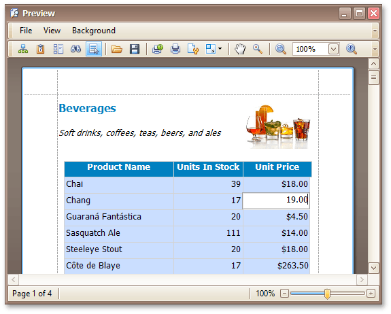Click the Quick Print icon
Image resolution: width=391 pixels, height=314 pixels.
pyautogui.click(x=175, y=49)
